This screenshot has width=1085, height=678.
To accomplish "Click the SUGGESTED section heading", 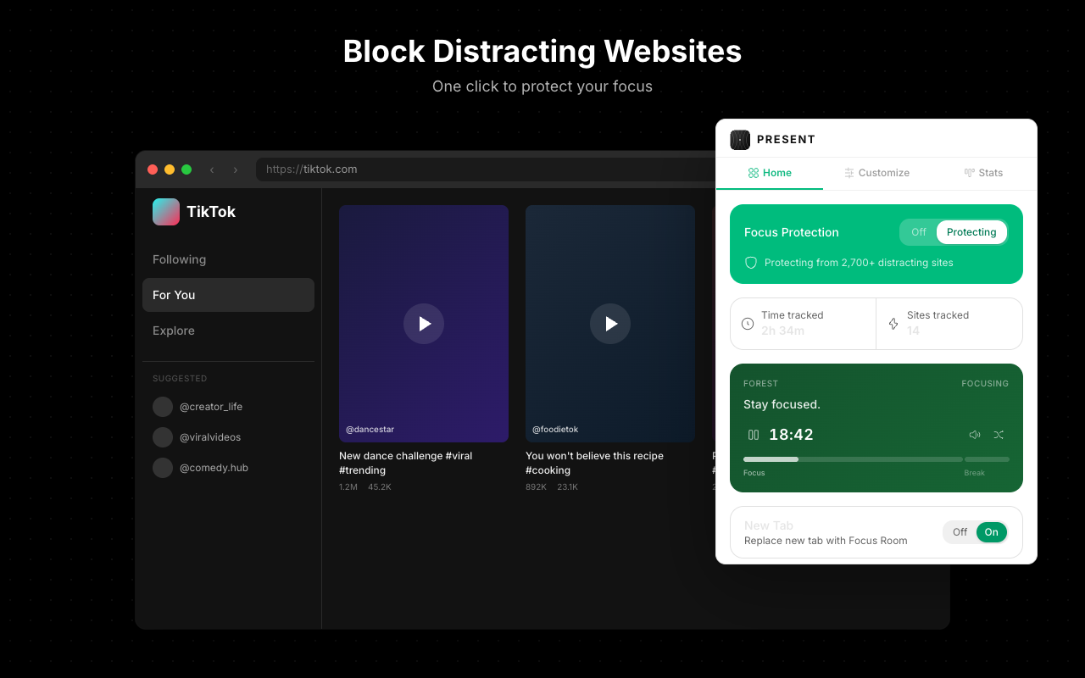I will pos(180,379).
